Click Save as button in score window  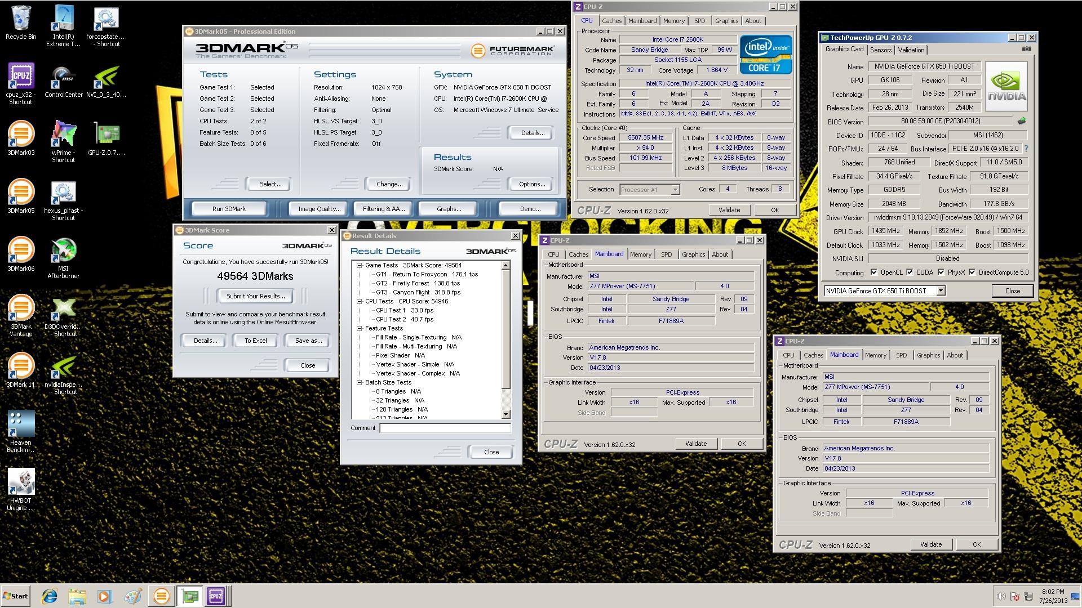308,341
